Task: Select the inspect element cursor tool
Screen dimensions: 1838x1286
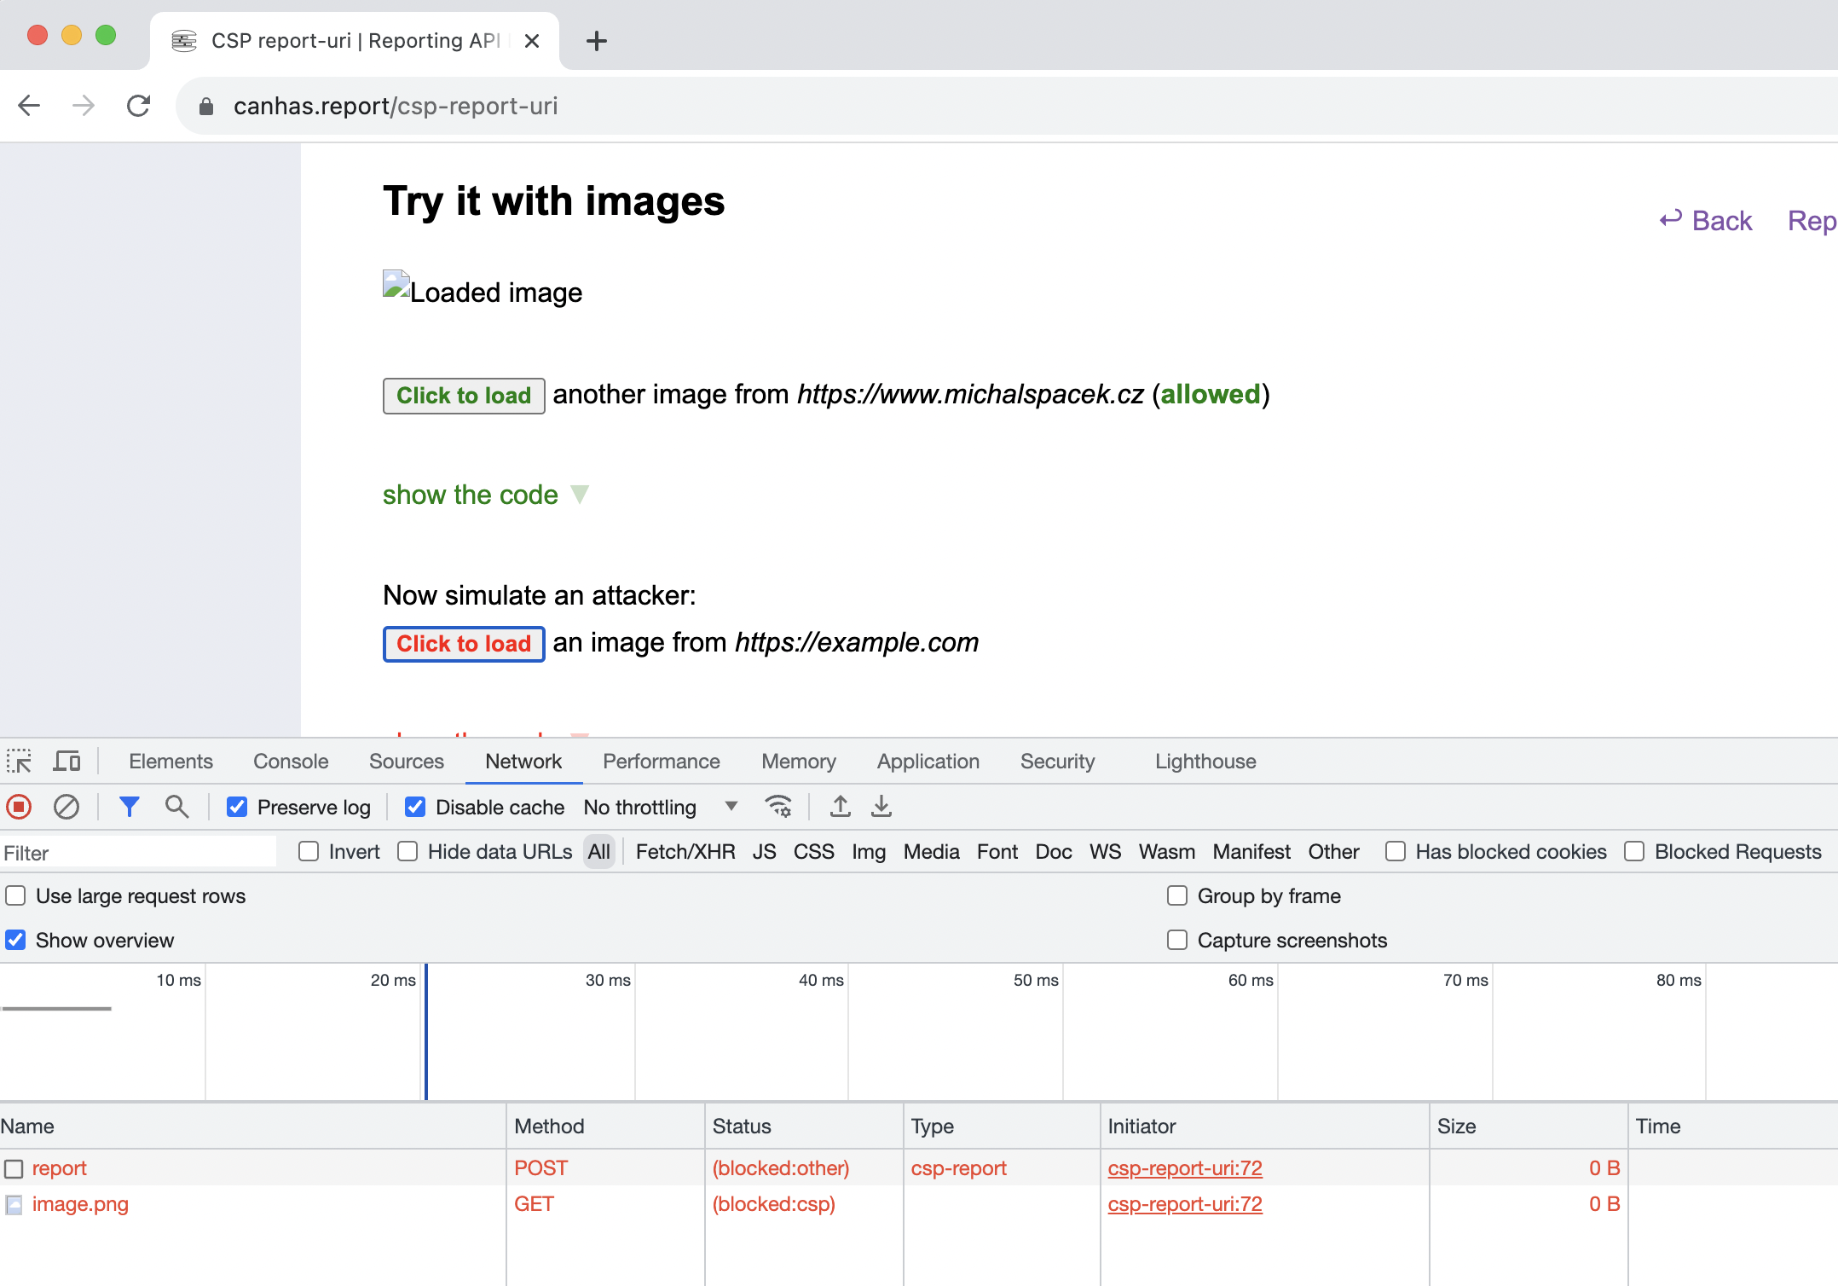Action: 19,760
